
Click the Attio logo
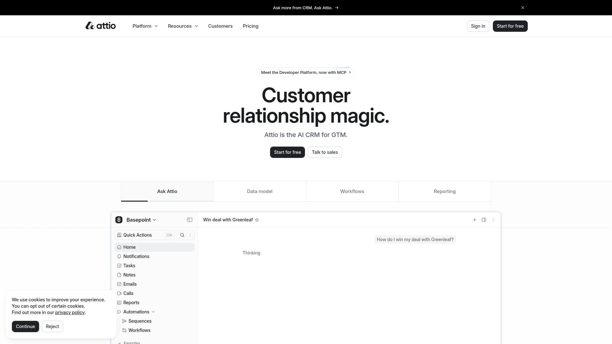pyautogui.click(x=100, y=26)
